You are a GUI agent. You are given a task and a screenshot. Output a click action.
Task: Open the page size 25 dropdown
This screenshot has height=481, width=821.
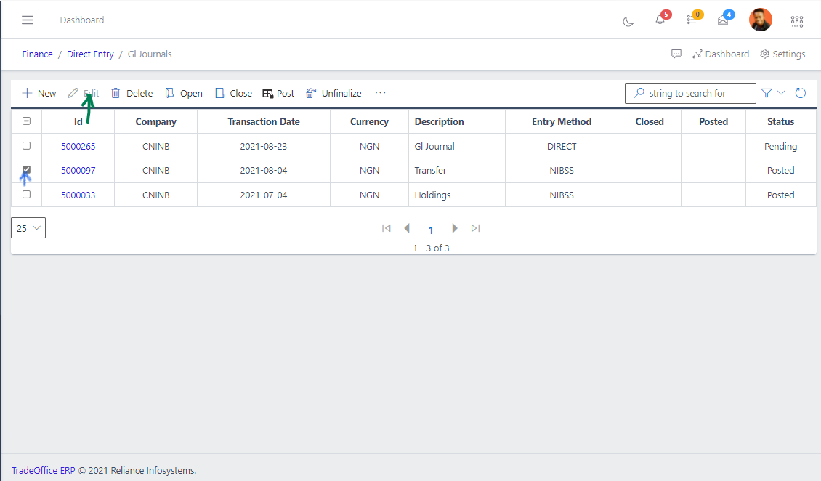(28, 227)
